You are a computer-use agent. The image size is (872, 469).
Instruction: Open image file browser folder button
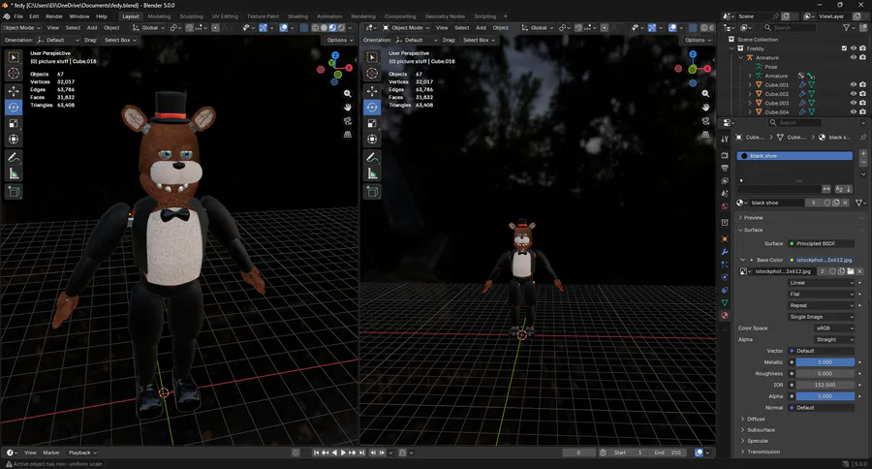click(851, 271)
